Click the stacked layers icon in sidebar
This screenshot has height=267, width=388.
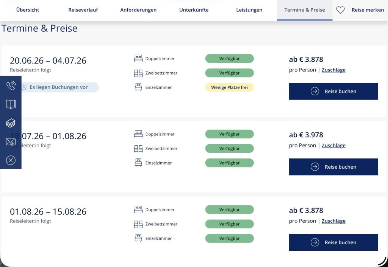click(x=11, y=123)
